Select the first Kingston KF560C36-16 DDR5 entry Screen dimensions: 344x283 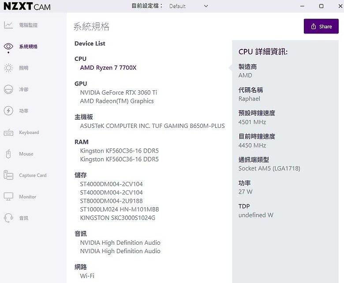point(119,151)
